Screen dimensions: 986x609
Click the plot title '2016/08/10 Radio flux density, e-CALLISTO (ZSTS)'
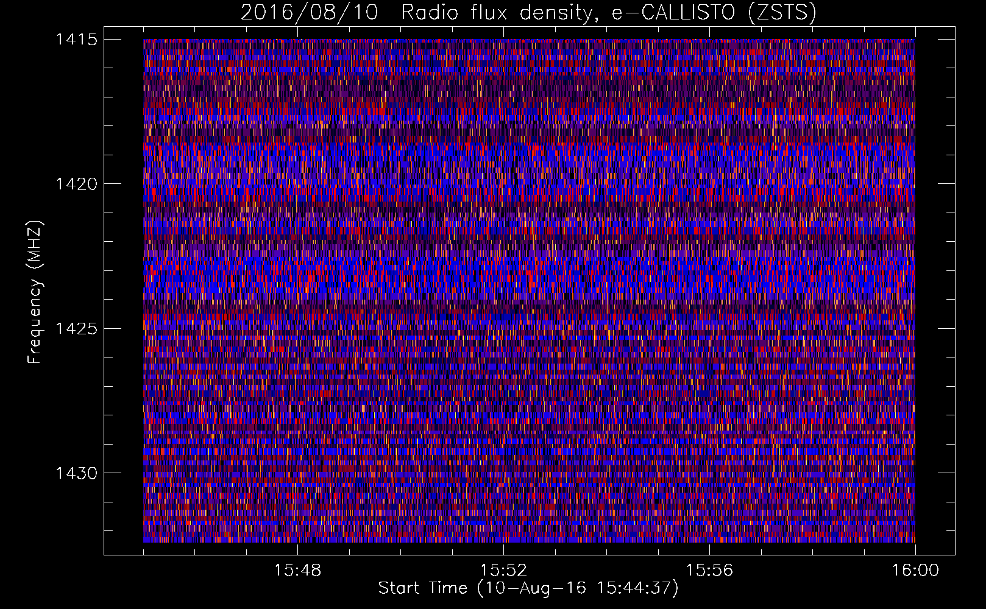pyautogui.click(x=528, y=13)
